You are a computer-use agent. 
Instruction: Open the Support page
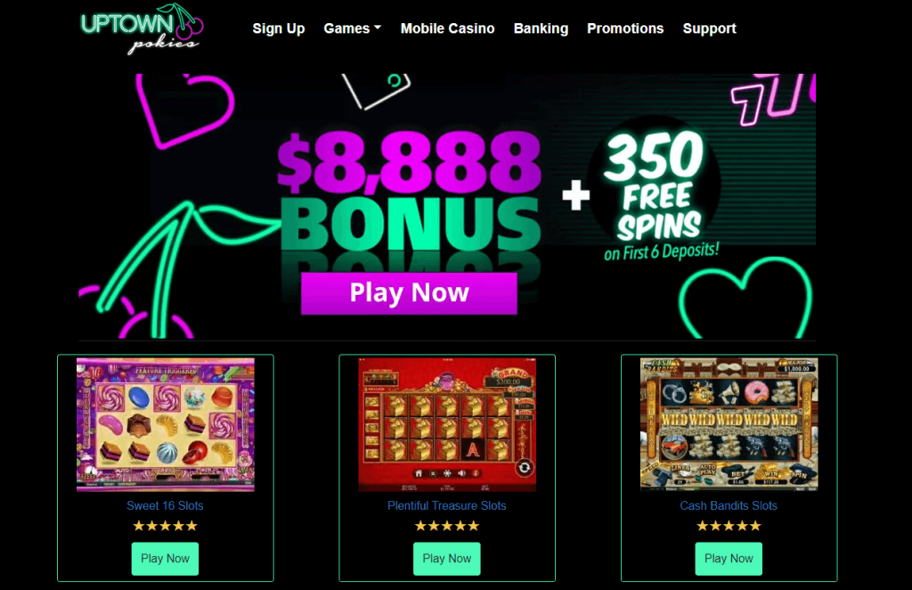[x=709, y=29]
